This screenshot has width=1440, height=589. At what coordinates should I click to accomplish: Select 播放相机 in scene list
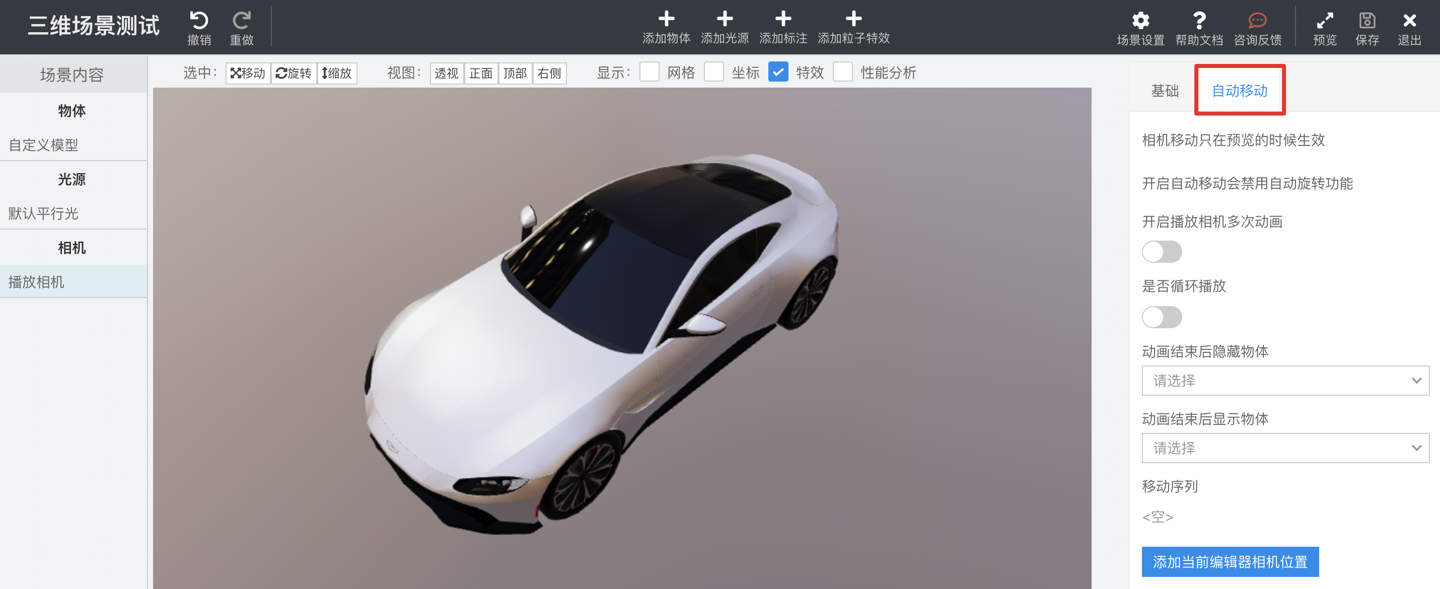73,281
